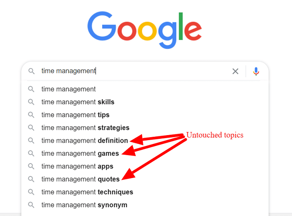This screenshot has height=216, width=292.
Task: Click the magnifier icon in search box
Action: tap(31, 71)
